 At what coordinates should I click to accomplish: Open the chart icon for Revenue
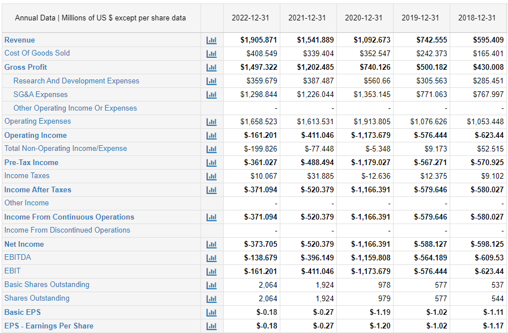coord(212,40)
